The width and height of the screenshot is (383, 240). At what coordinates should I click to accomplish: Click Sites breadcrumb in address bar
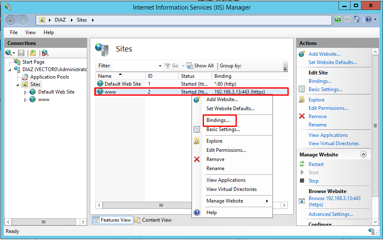pos(82,20)
